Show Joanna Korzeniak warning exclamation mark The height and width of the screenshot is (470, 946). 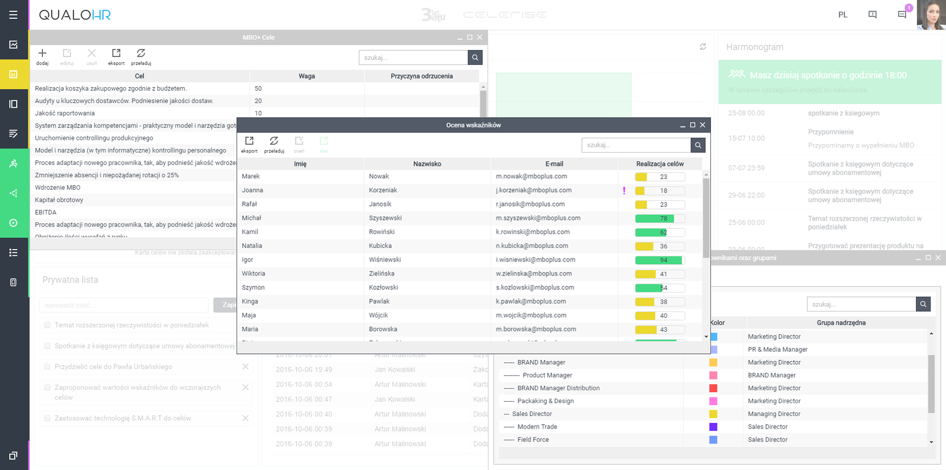tap(624, 190)
